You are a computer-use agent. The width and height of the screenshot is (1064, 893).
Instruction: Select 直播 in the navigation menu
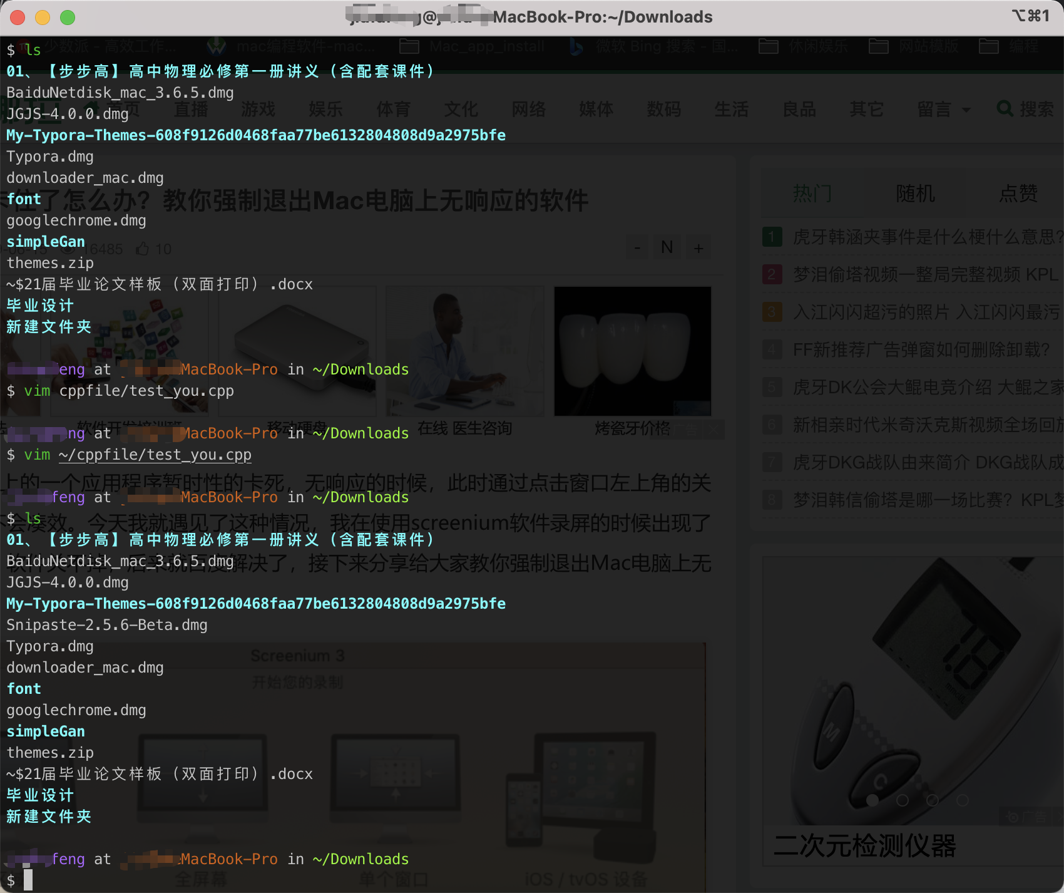coord(192,109)
